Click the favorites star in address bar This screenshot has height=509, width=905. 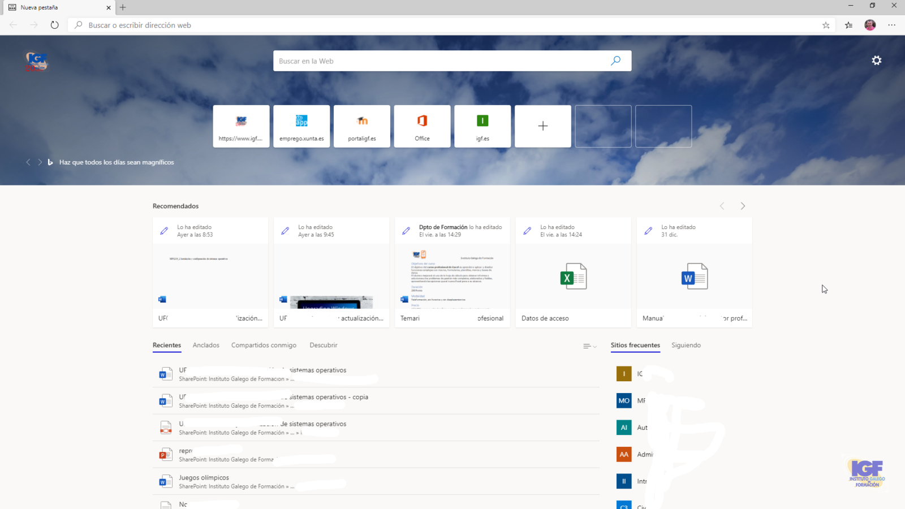pos(826,25)
